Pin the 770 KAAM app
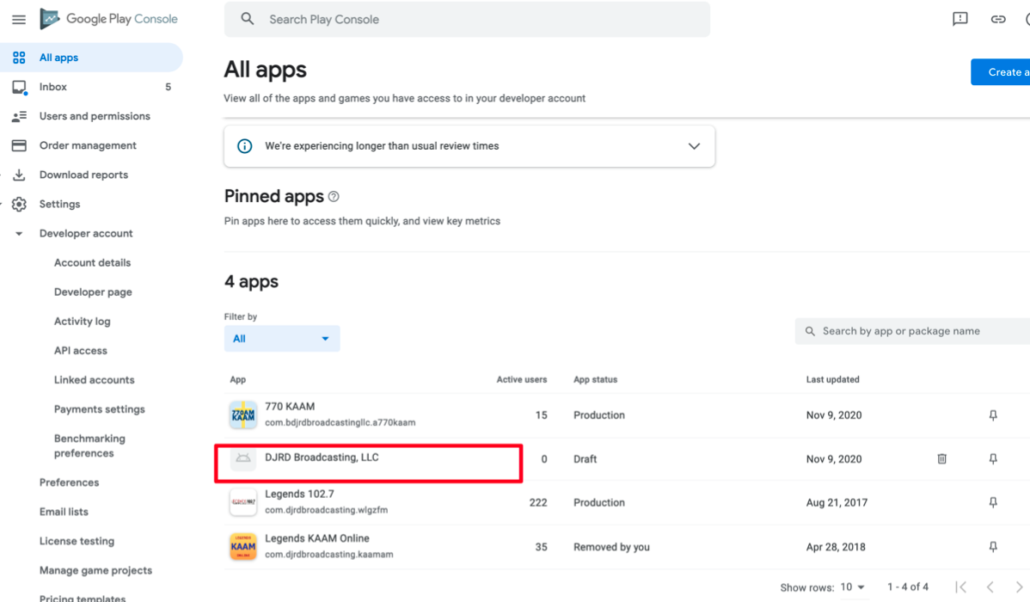The width and height of the screenshot is (1030, 602). tap(992, 415)
